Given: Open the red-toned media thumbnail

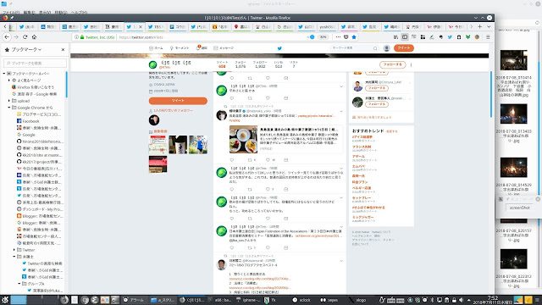Looking at the screenshot, I should pyautogui.click(x=158, y=164).
